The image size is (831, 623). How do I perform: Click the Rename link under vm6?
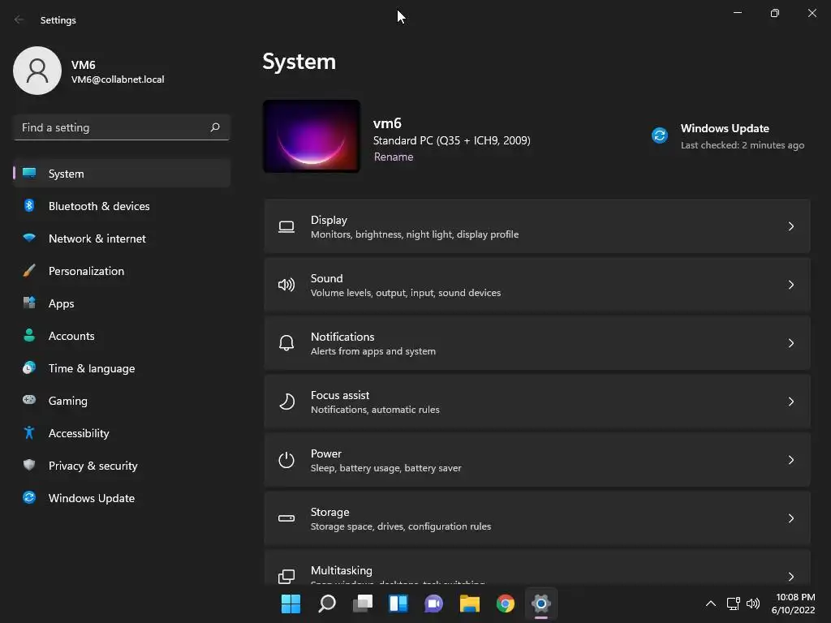click(x=394, y=157)
